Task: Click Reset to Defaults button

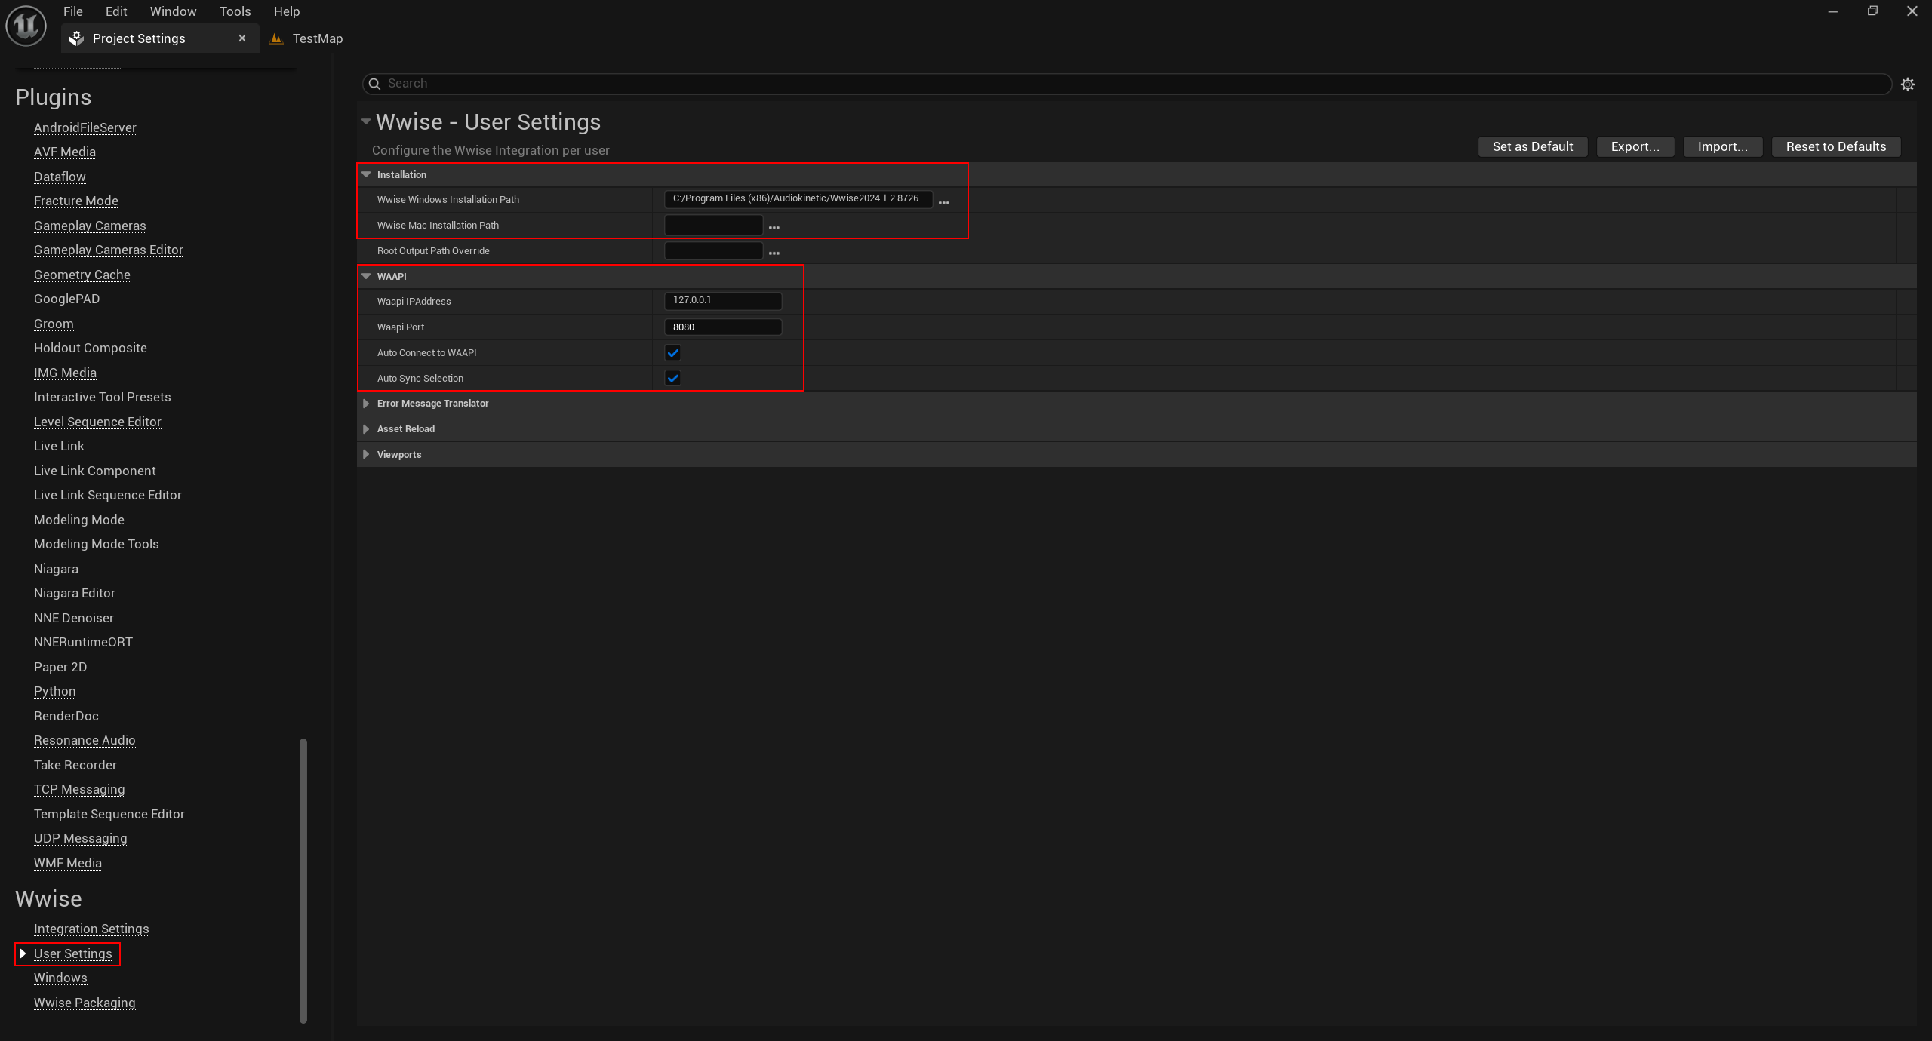Action: 1836,146
